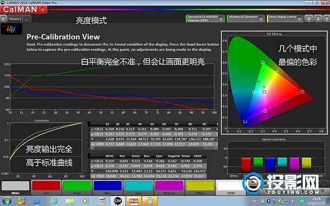Viewport: 330px width, 206px height.
Task: Click the panel collapse arrow at top right
Action: [327, 19]
